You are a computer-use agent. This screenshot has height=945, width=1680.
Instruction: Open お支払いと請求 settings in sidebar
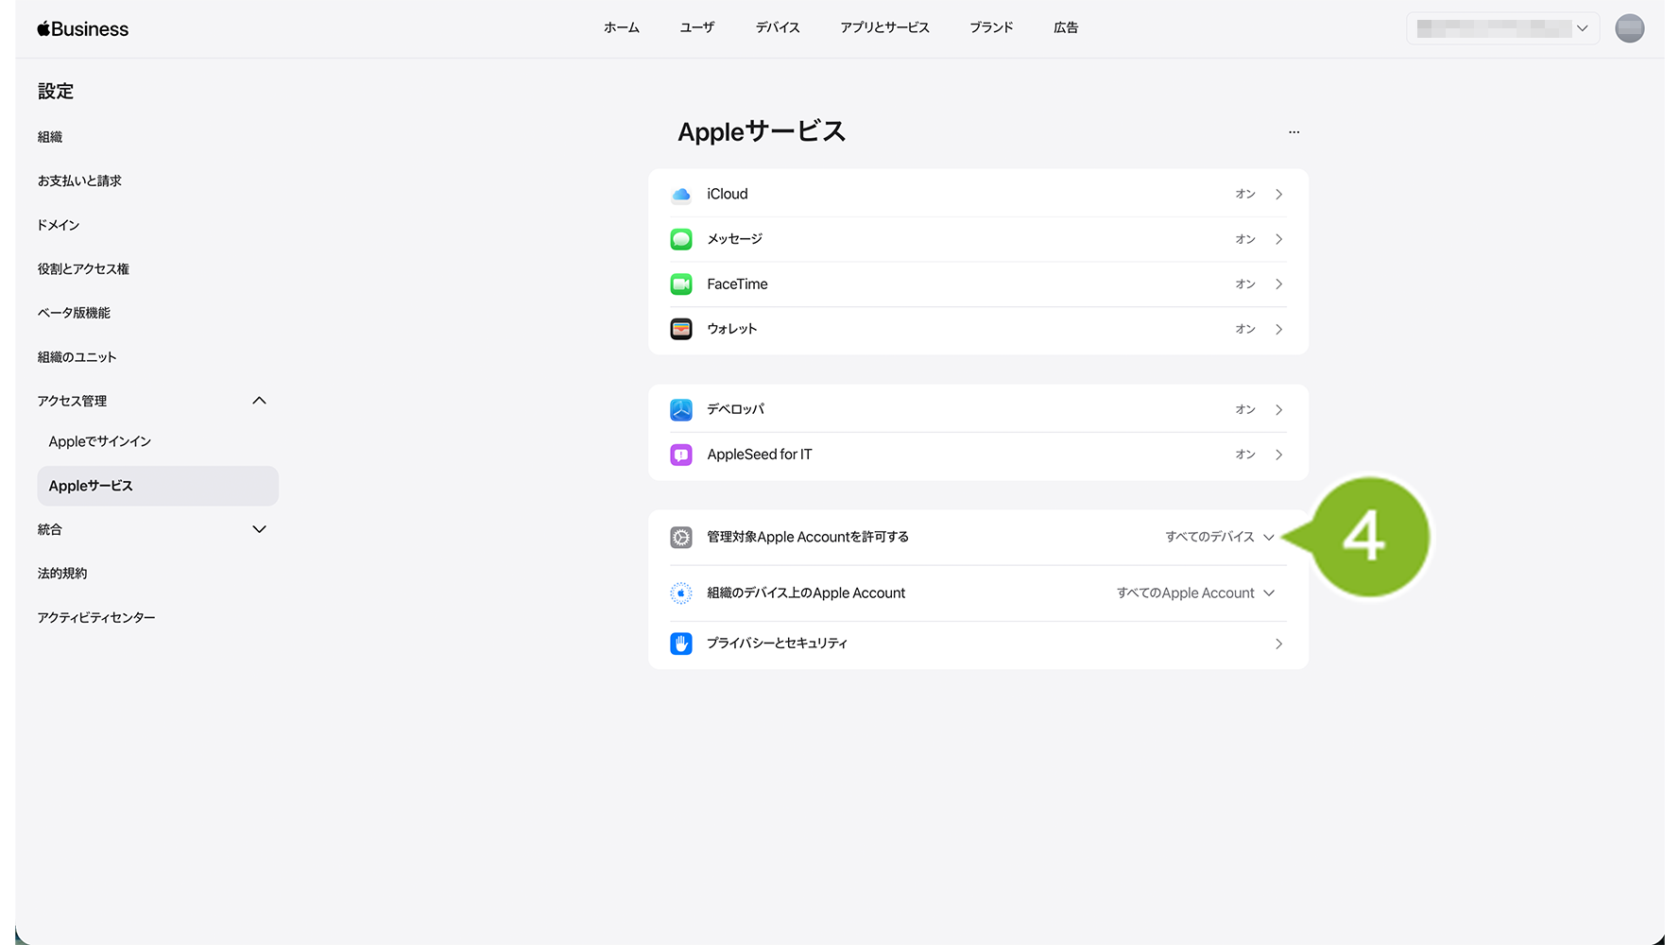pyautogui.click(x=79, y=180)
